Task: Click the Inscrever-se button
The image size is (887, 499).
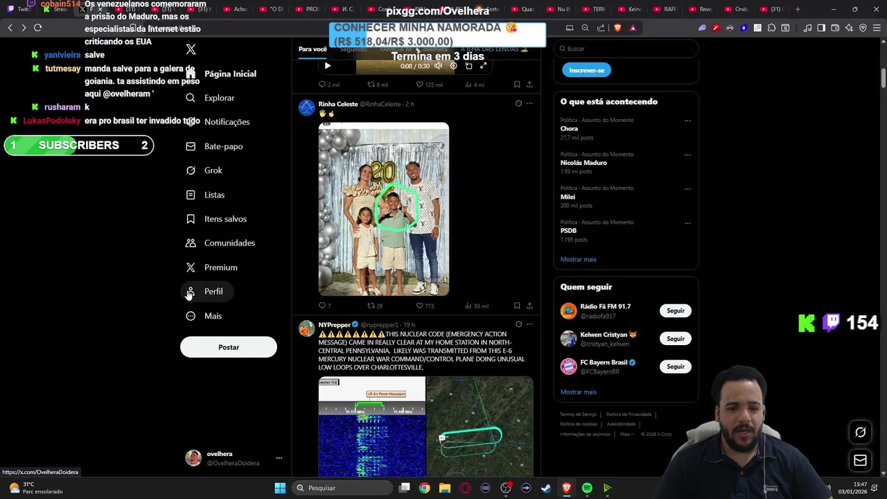Action: [x=586, y=70]
